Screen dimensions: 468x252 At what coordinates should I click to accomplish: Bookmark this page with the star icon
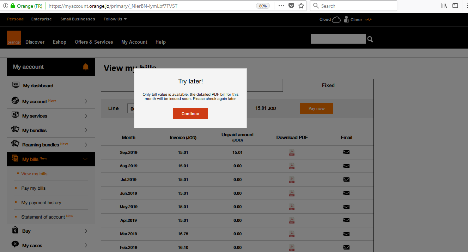pos(301,6)
